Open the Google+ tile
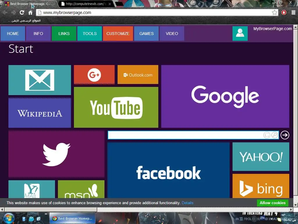 94,74
